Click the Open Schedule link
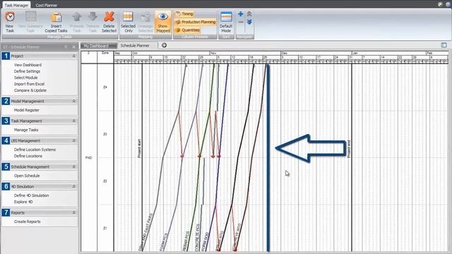 27,176
